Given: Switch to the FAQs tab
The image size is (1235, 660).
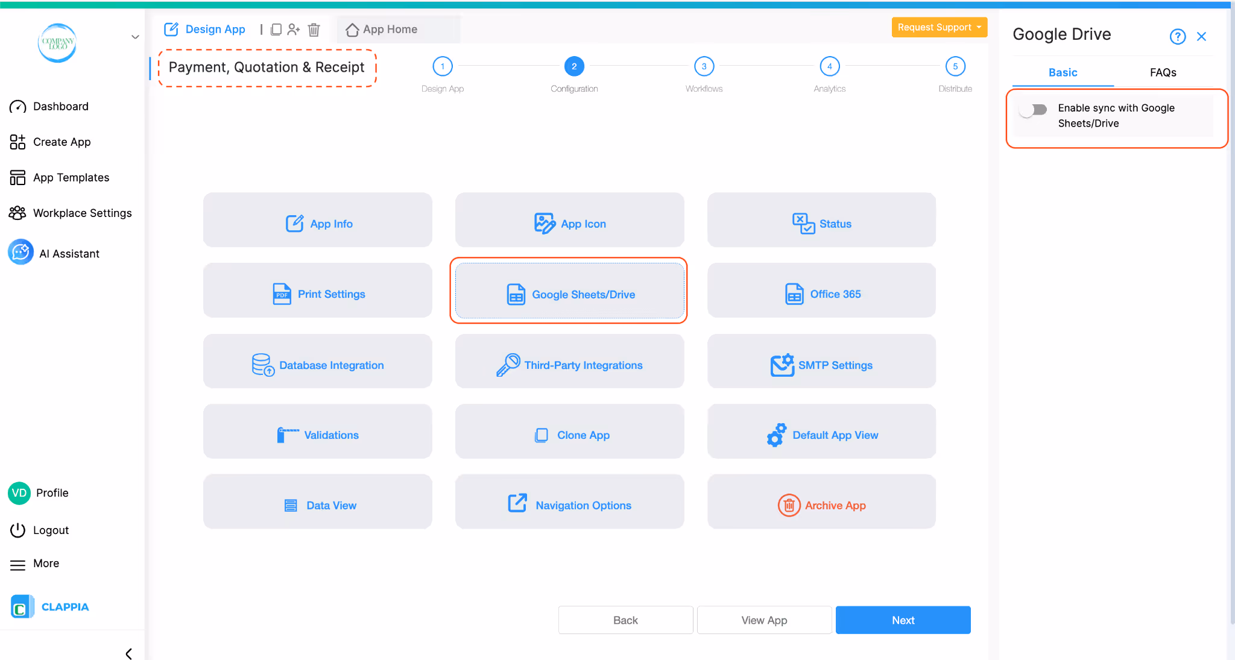Looking at the screenshot, I should [x=1163, y=72].
